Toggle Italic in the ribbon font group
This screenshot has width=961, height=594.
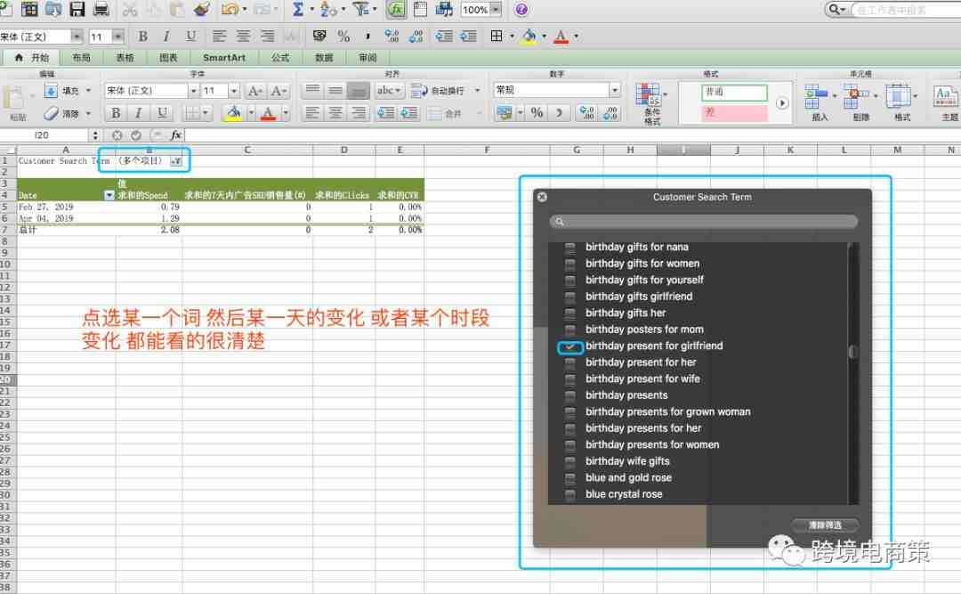coord(139,113)
